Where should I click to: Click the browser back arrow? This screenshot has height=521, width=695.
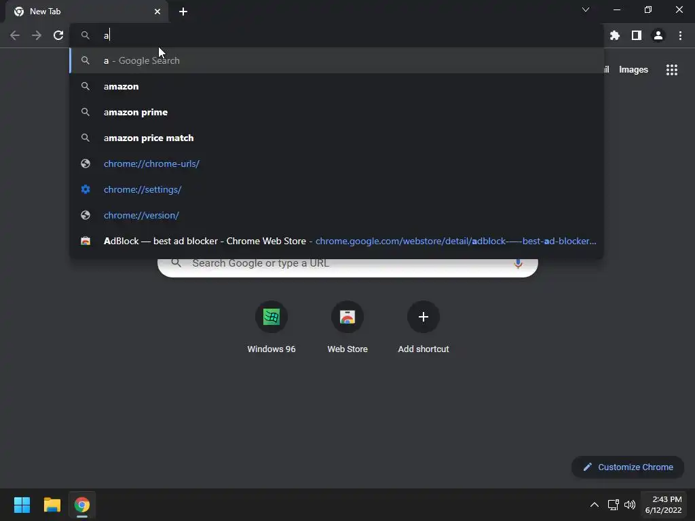tap(15, 35)
